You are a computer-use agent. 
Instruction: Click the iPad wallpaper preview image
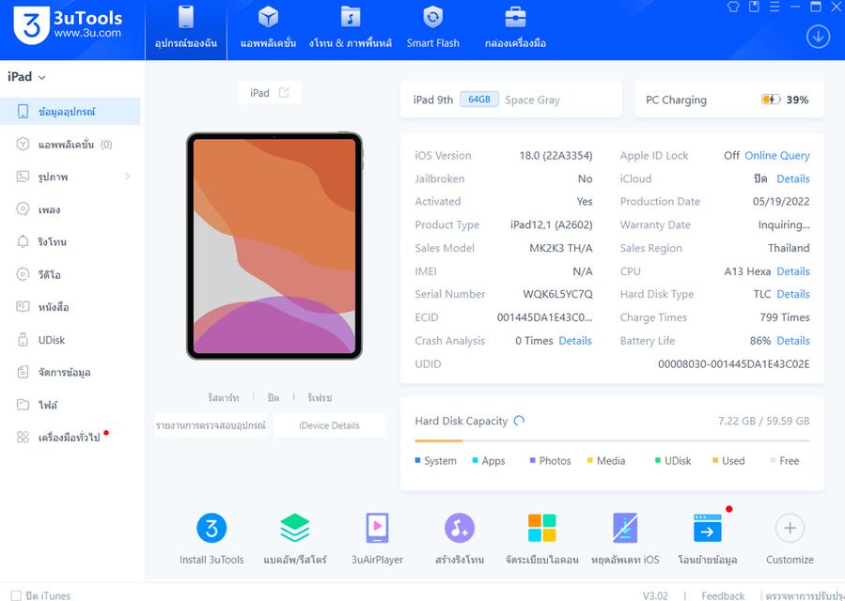pyautogui.click(x=274, y=246)
